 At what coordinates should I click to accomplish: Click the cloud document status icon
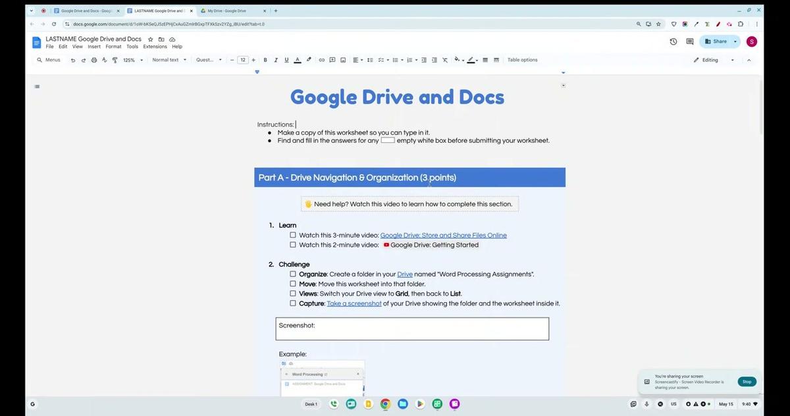click(x=172, y=39)
